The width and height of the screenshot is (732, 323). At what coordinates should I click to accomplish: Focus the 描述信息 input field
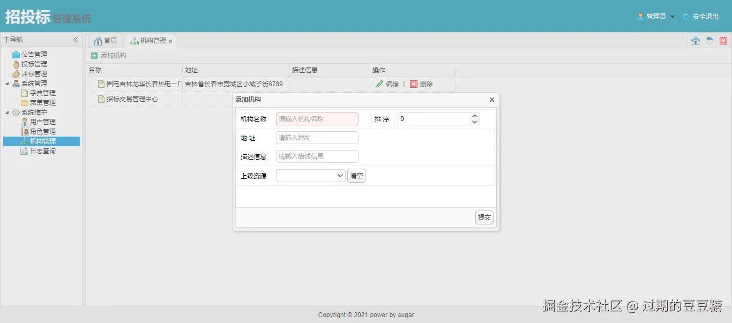pyautogui.click(x=317, y=156)
